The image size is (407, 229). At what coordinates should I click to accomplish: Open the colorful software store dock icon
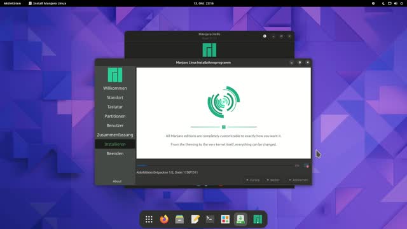(x=225, y=219)
